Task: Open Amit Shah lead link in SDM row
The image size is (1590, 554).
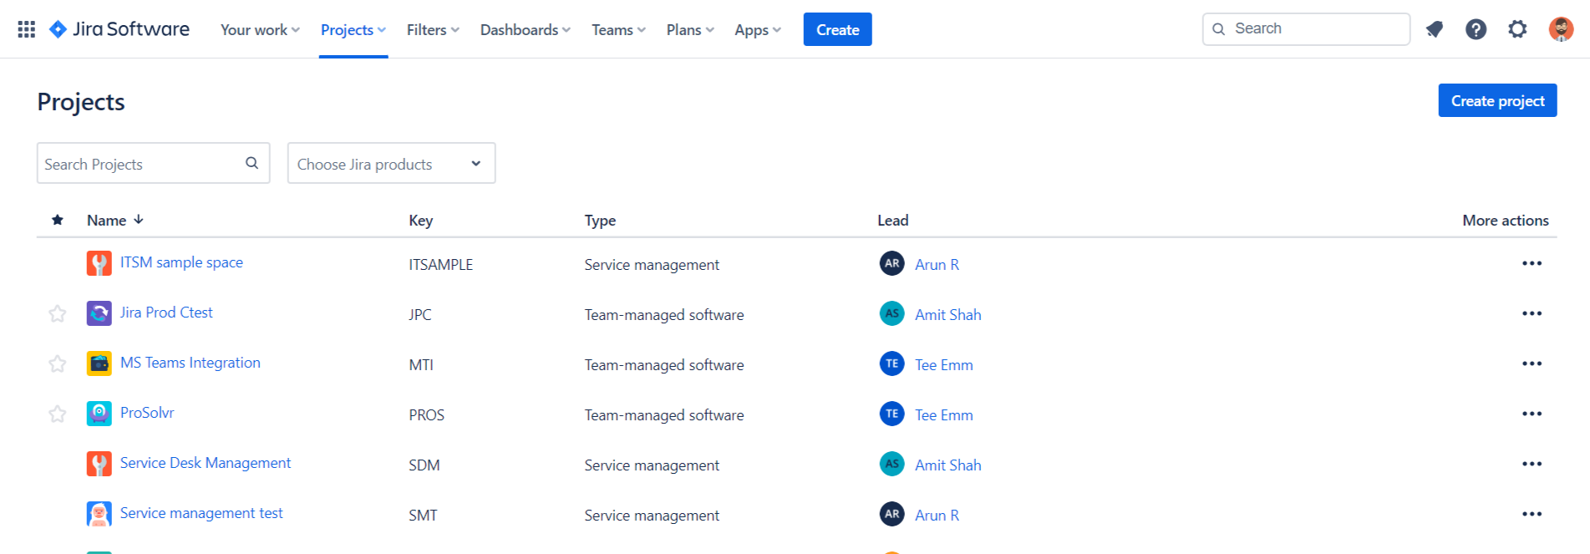Action: (x=948, y=465)
